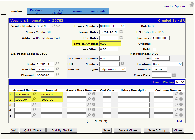Image resolution: width=195 pixels, height=140 pixels.
Task: Click the Payable account lookup magnifier
Action: (57, 69)
